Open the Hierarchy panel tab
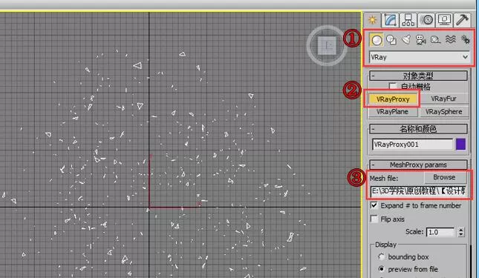This screenshot has height=278, width=479. coord(408,20)
